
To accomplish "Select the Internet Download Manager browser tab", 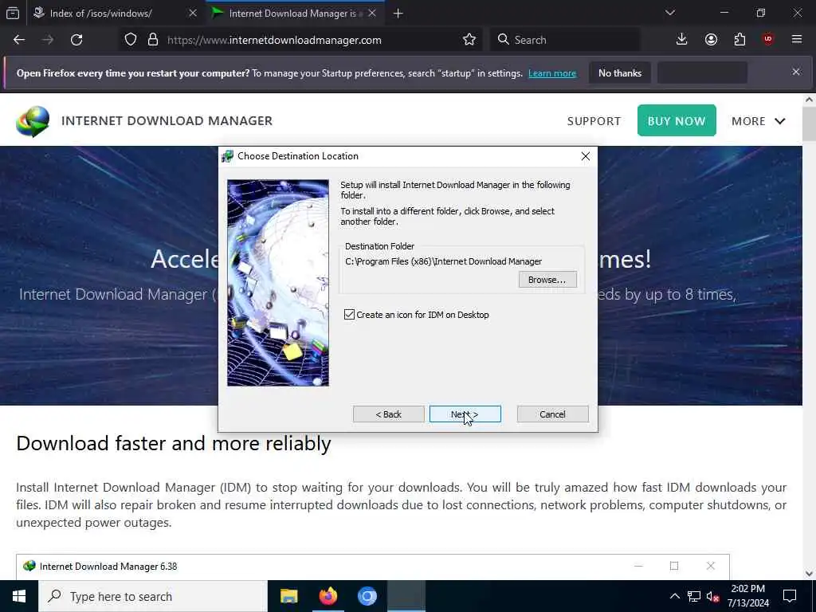I will tap(294, 14).
